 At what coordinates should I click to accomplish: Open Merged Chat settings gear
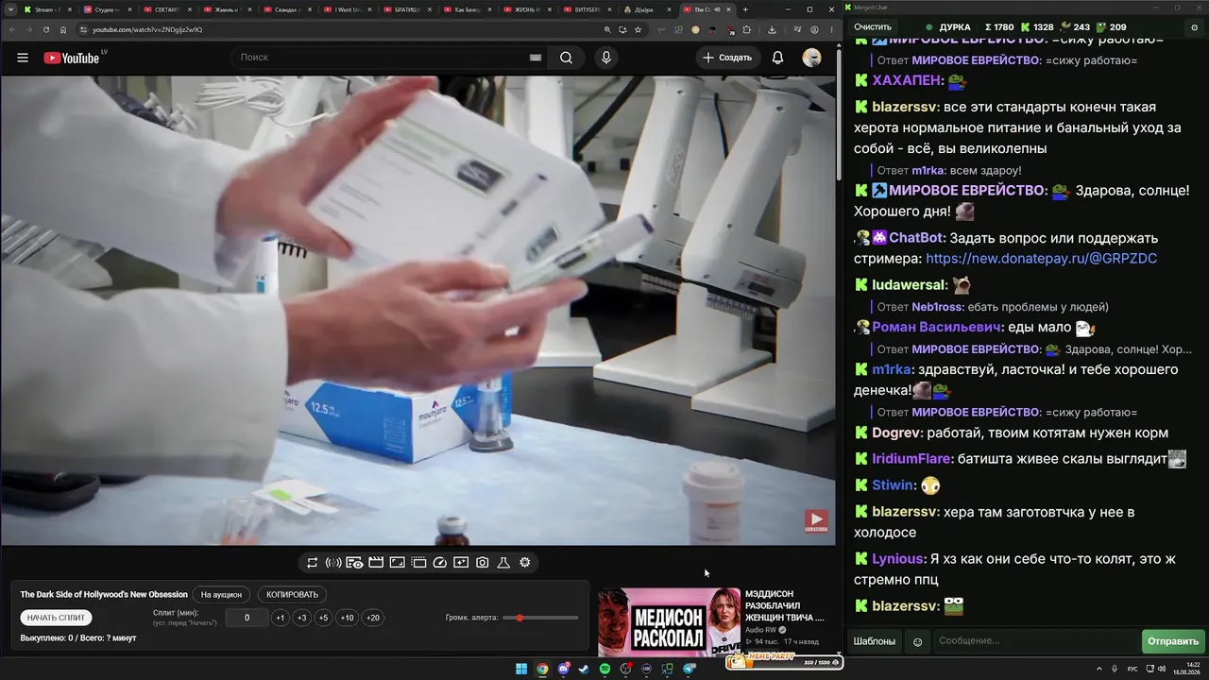click(1194, 27)
